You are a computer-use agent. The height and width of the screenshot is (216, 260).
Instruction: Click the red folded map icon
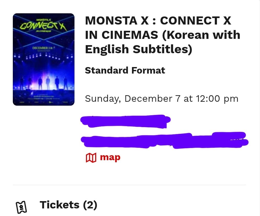(91, 158)
